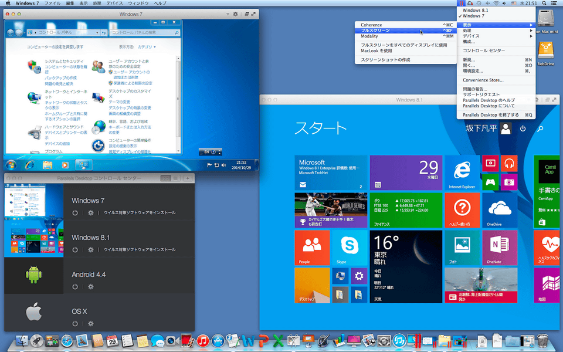The width and height of the screenshot is (563, 352).
Task: Open Windows 7 gear settings in Control Center
Action: pyautogui.click(x=91, y=212)
